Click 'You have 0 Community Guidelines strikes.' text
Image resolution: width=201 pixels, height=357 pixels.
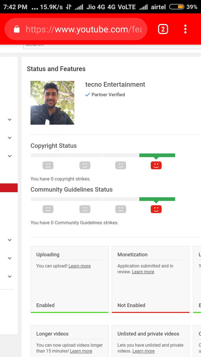74,223
